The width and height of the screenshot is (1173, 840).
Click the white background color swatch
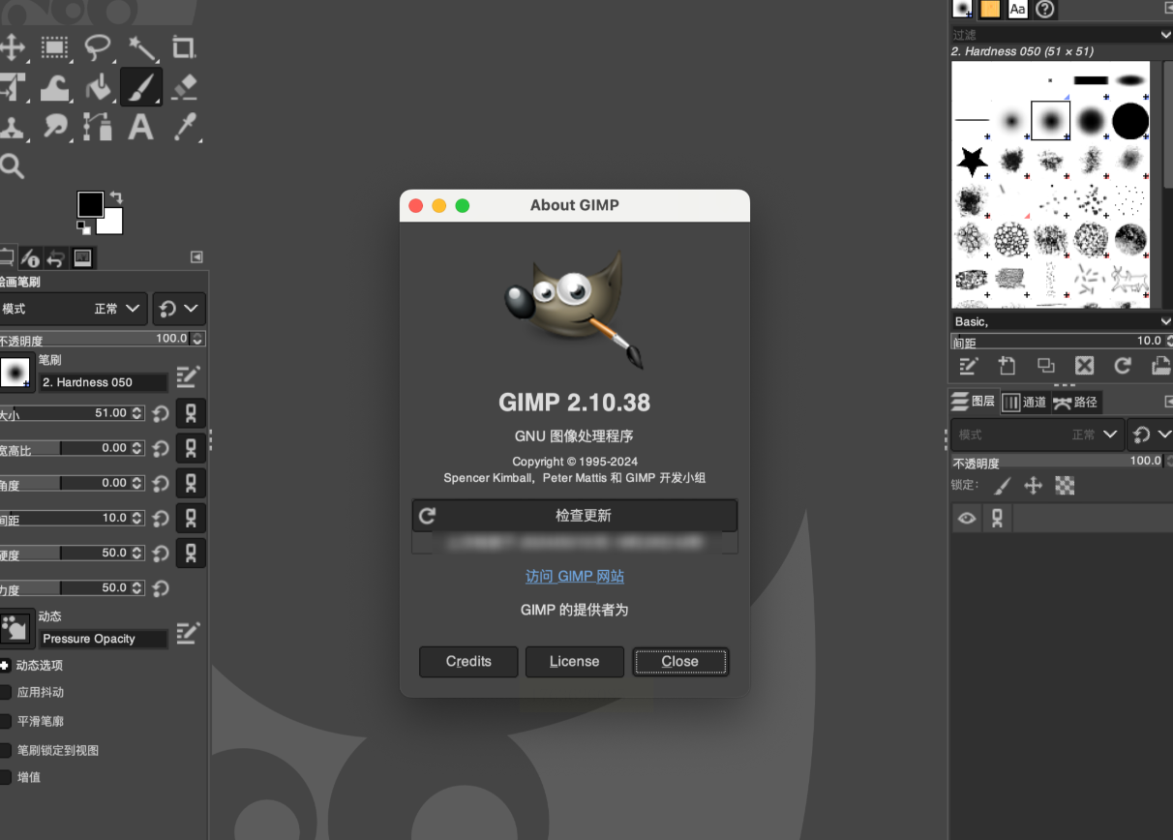tap(112, 225)
